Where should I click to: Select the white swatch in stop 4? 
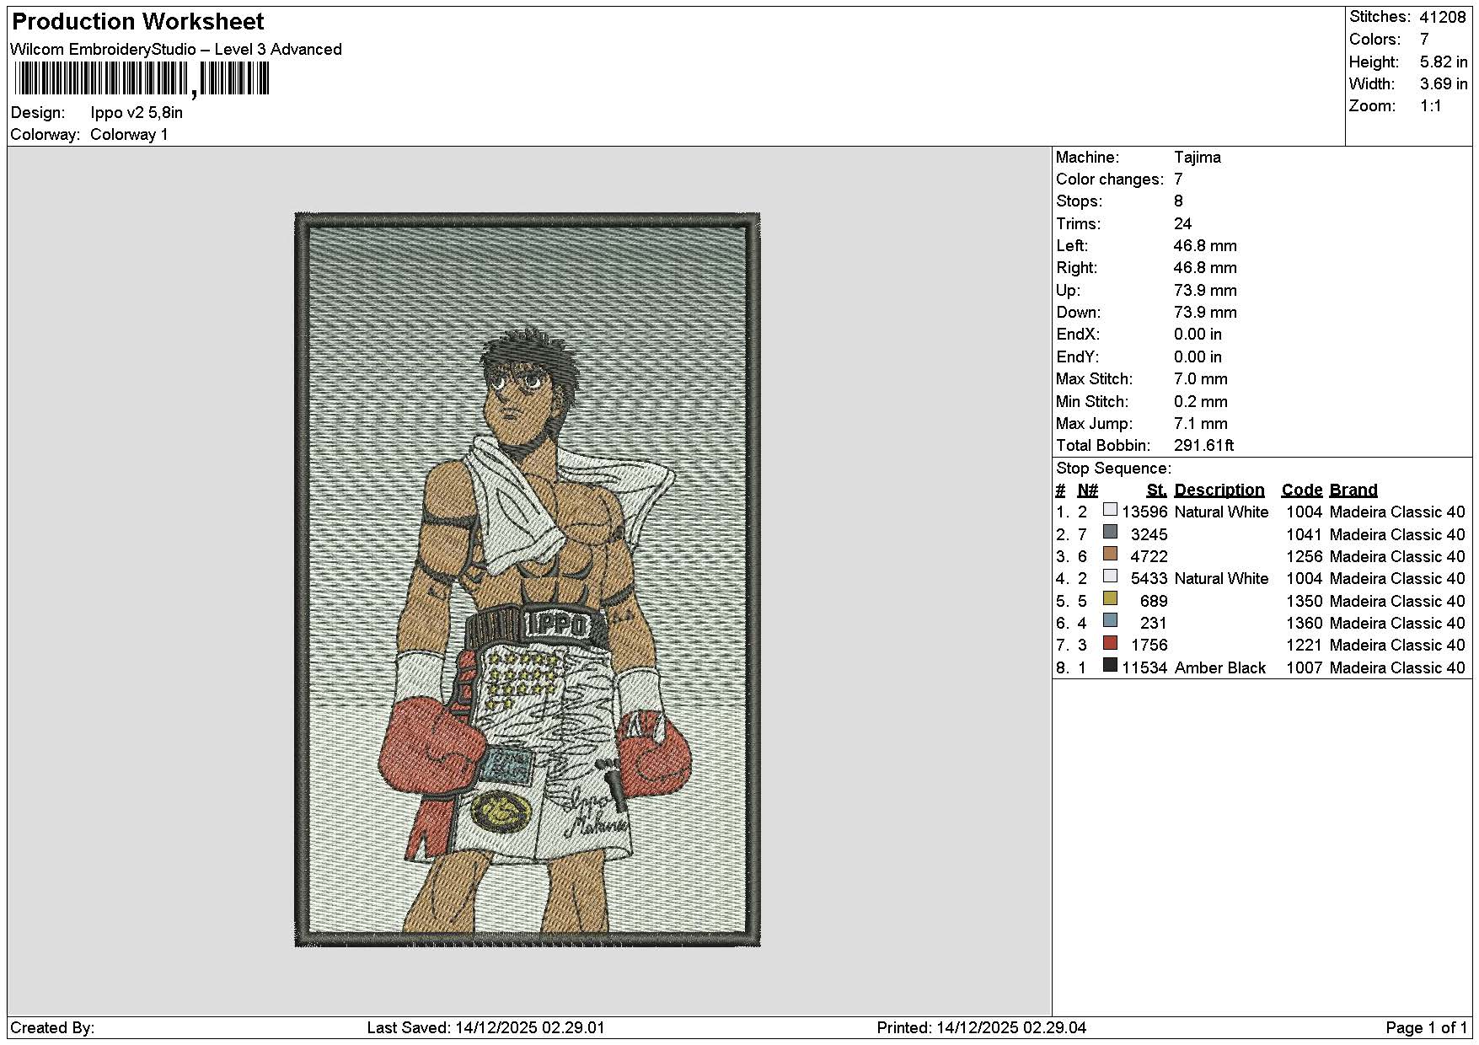click(1110, 576)
